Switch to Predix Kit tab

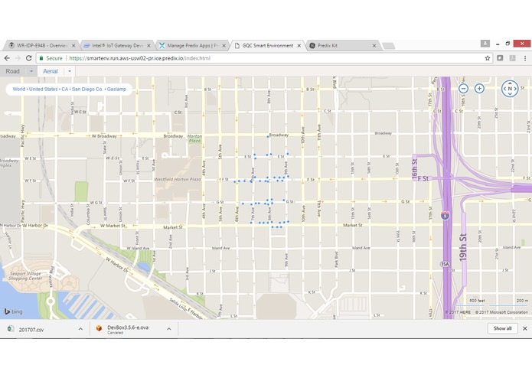(341, 45)
